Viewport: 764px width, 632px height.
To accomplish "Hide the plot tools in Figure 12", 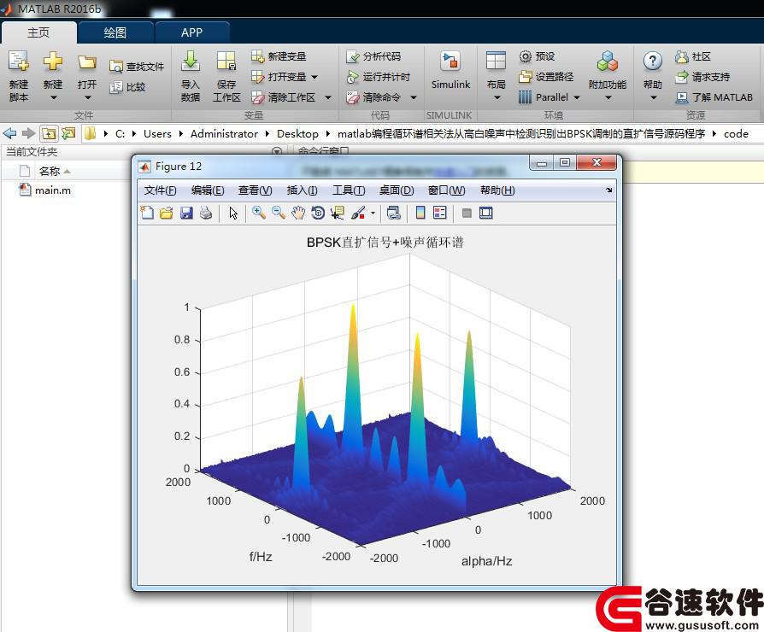I will pos(467,213).
